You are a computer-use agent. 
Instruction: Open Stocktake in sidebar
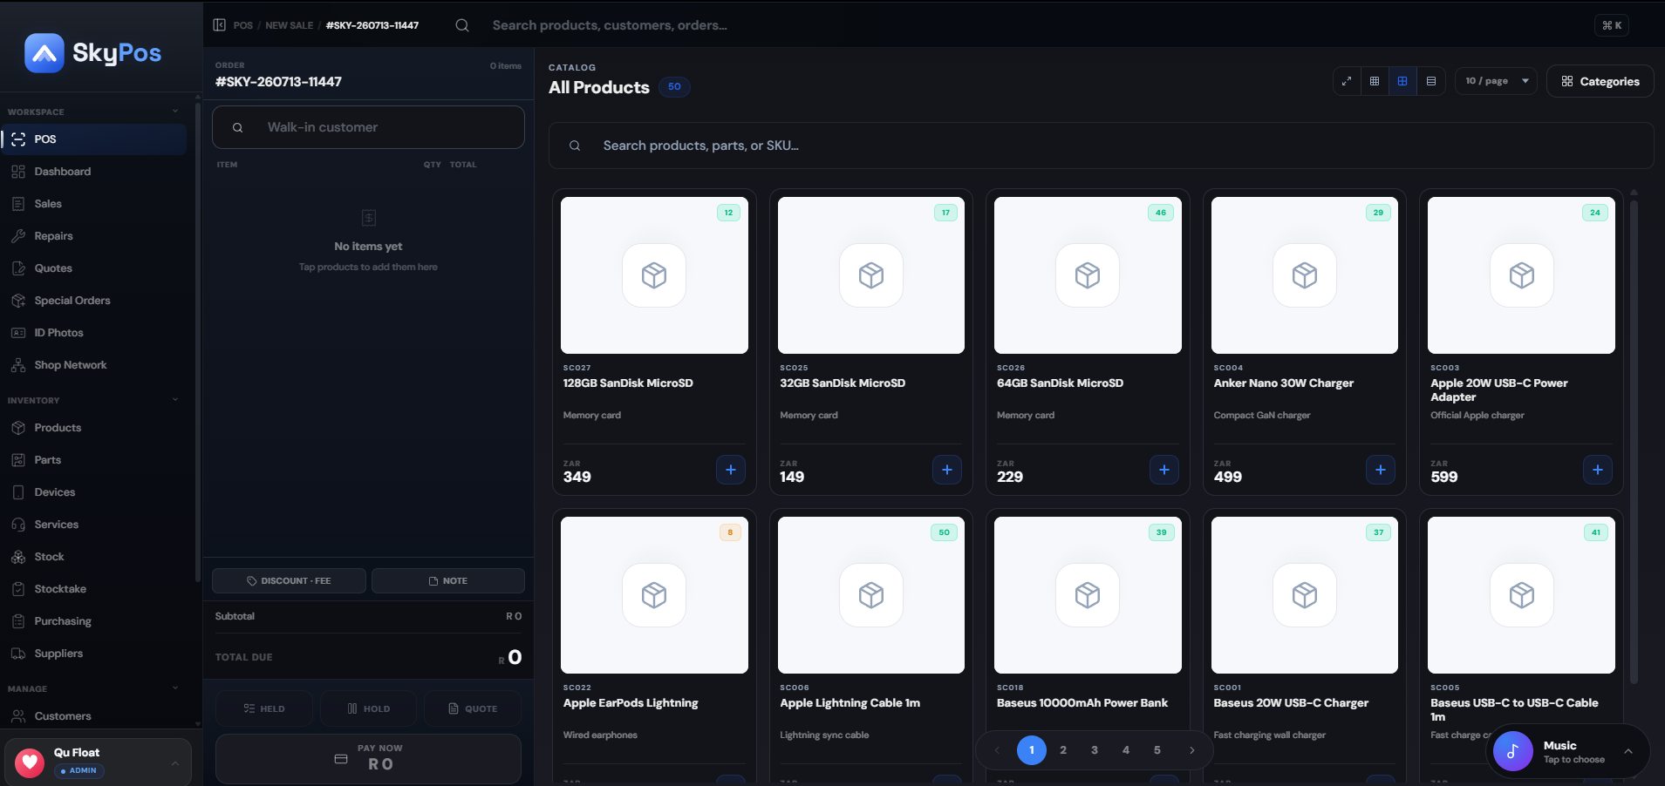[x=93, y=589]
